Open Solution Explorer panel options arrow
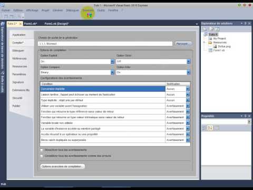 click(242, 23)
